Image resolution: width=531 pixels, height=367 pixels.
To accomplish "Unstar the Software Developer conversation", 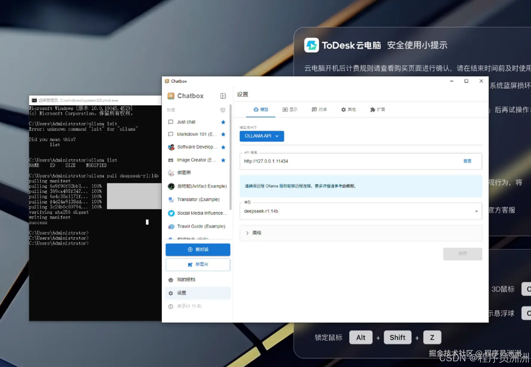I will tap(223, 147).
